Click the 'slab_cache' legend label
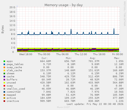127x110 pixels. (x=14, y=70)
